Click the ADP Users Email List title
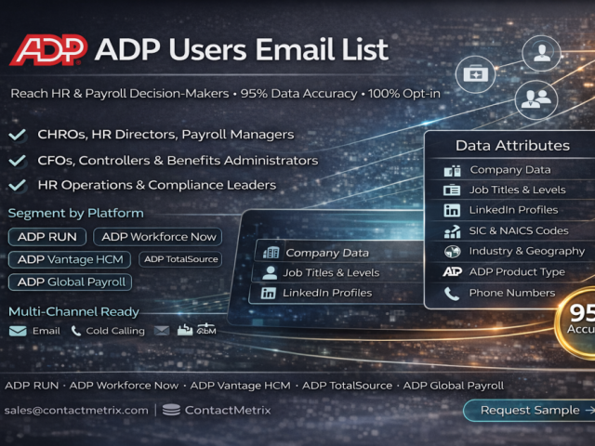Image resolution: width=595 pixels, height=446 pixels. tap(242, 49)
